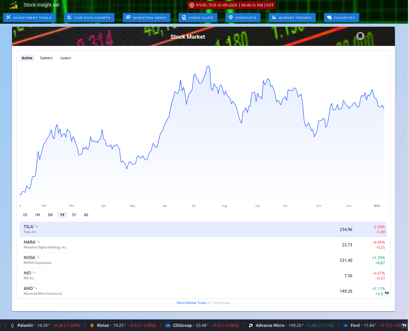This screenshot has height=331, width=409.
Task: Click the 2024 label on chart axis
Action: click(x=377, y=206)
